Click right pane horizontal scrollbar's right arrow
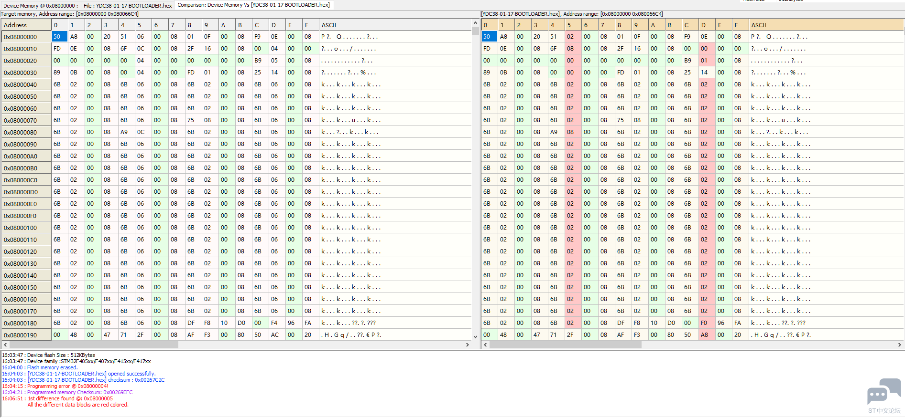The image size is (905, 418). [899, 345]
